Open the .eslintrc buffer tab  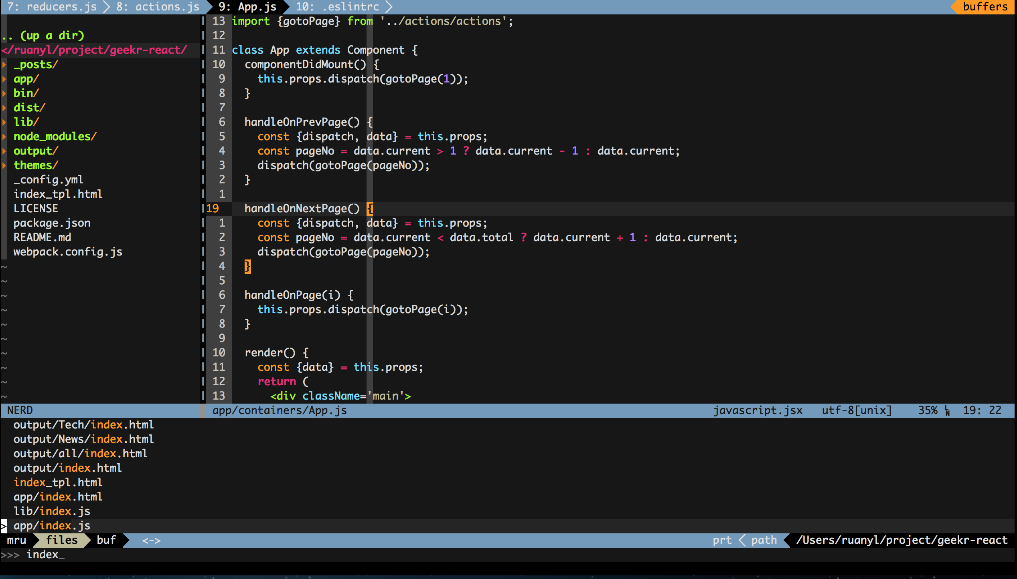[337, 7]
